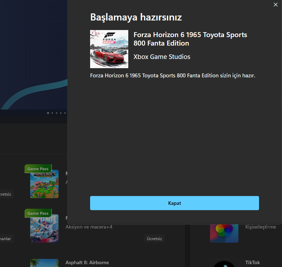This screenshot has width=282, height=267.
Task: Open the Fortnite game tile
Action: (44, 229)
